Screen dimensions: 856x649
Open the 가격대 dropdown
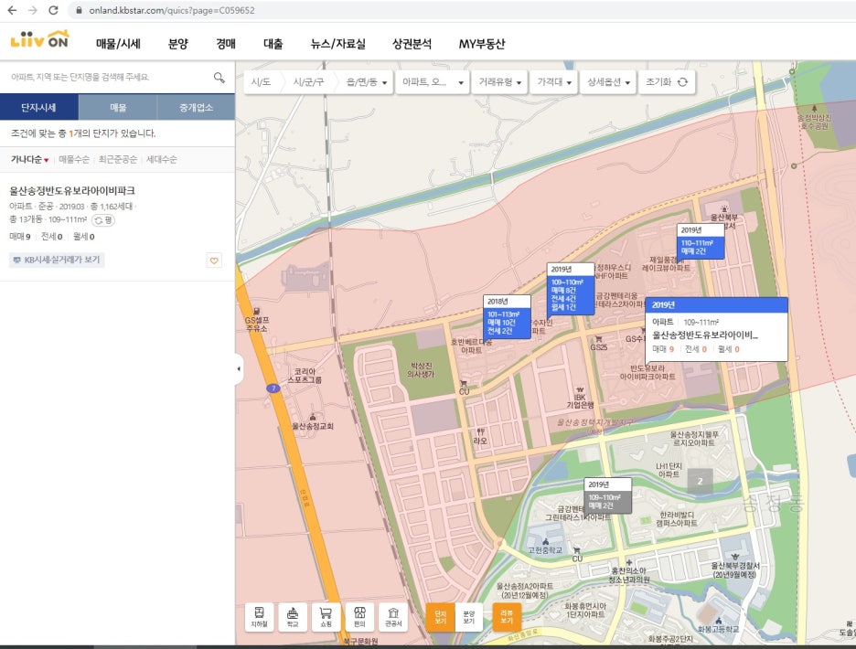[553, 82]
